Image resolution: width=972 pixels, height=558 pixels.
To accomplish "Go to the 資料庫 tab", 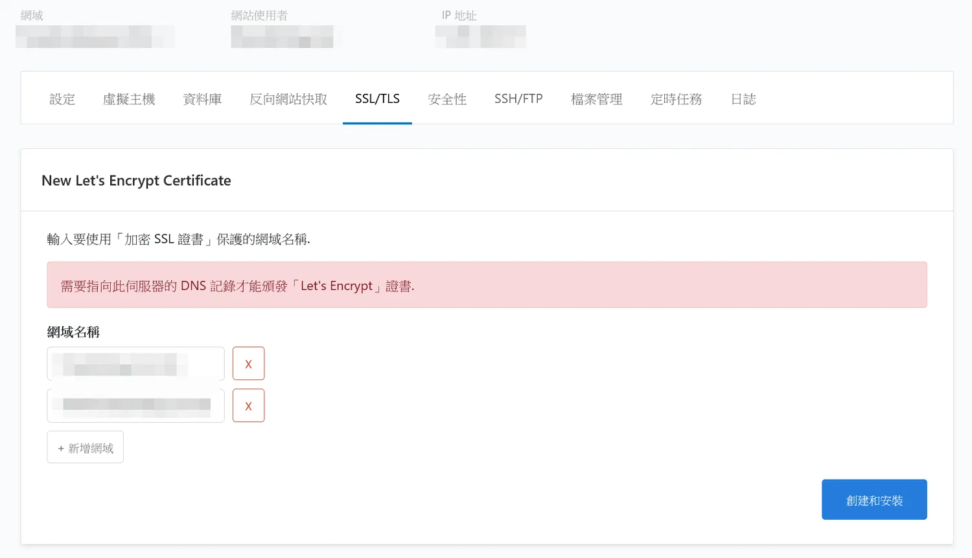I will 202,99.
